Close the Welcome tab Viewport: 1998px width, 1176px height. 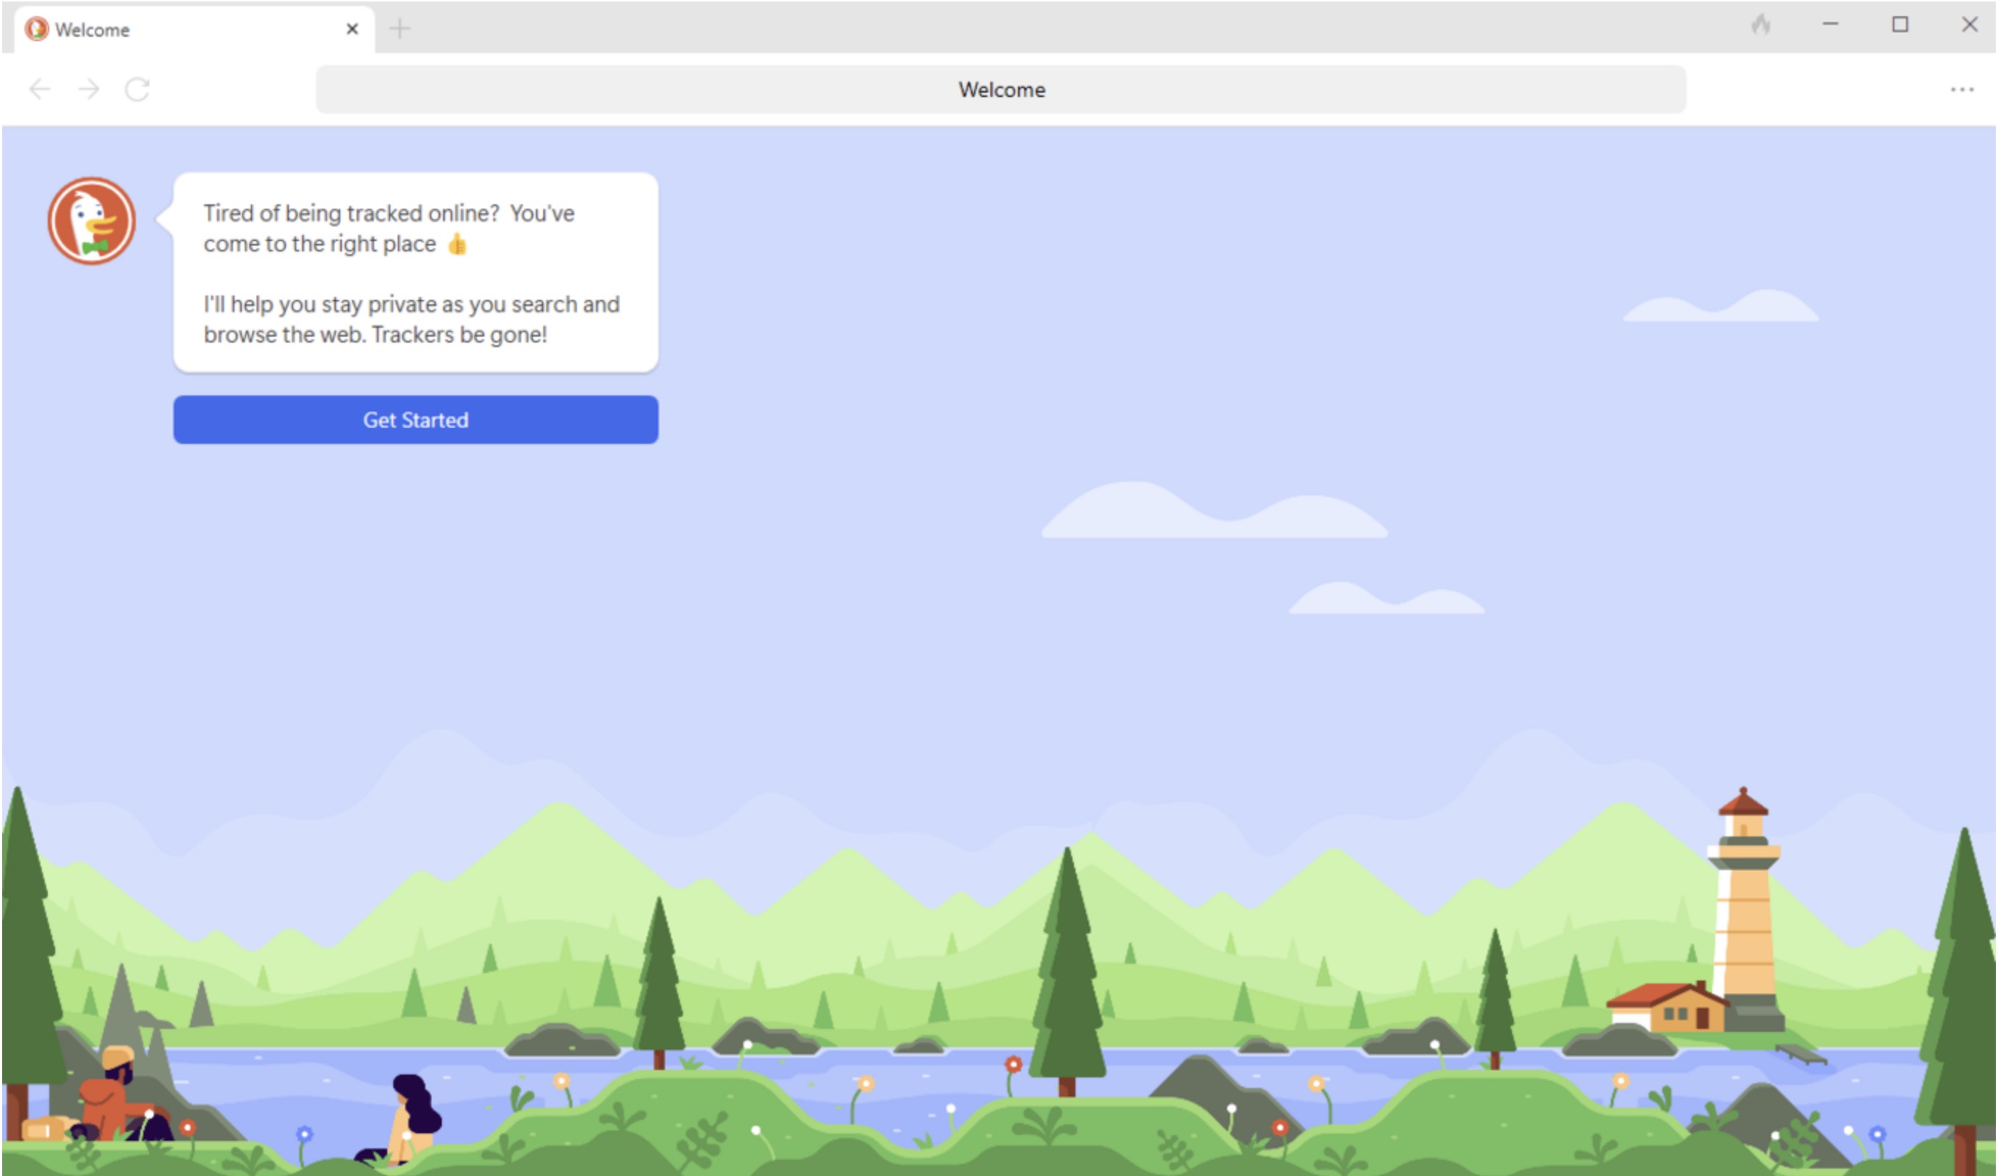352,29
